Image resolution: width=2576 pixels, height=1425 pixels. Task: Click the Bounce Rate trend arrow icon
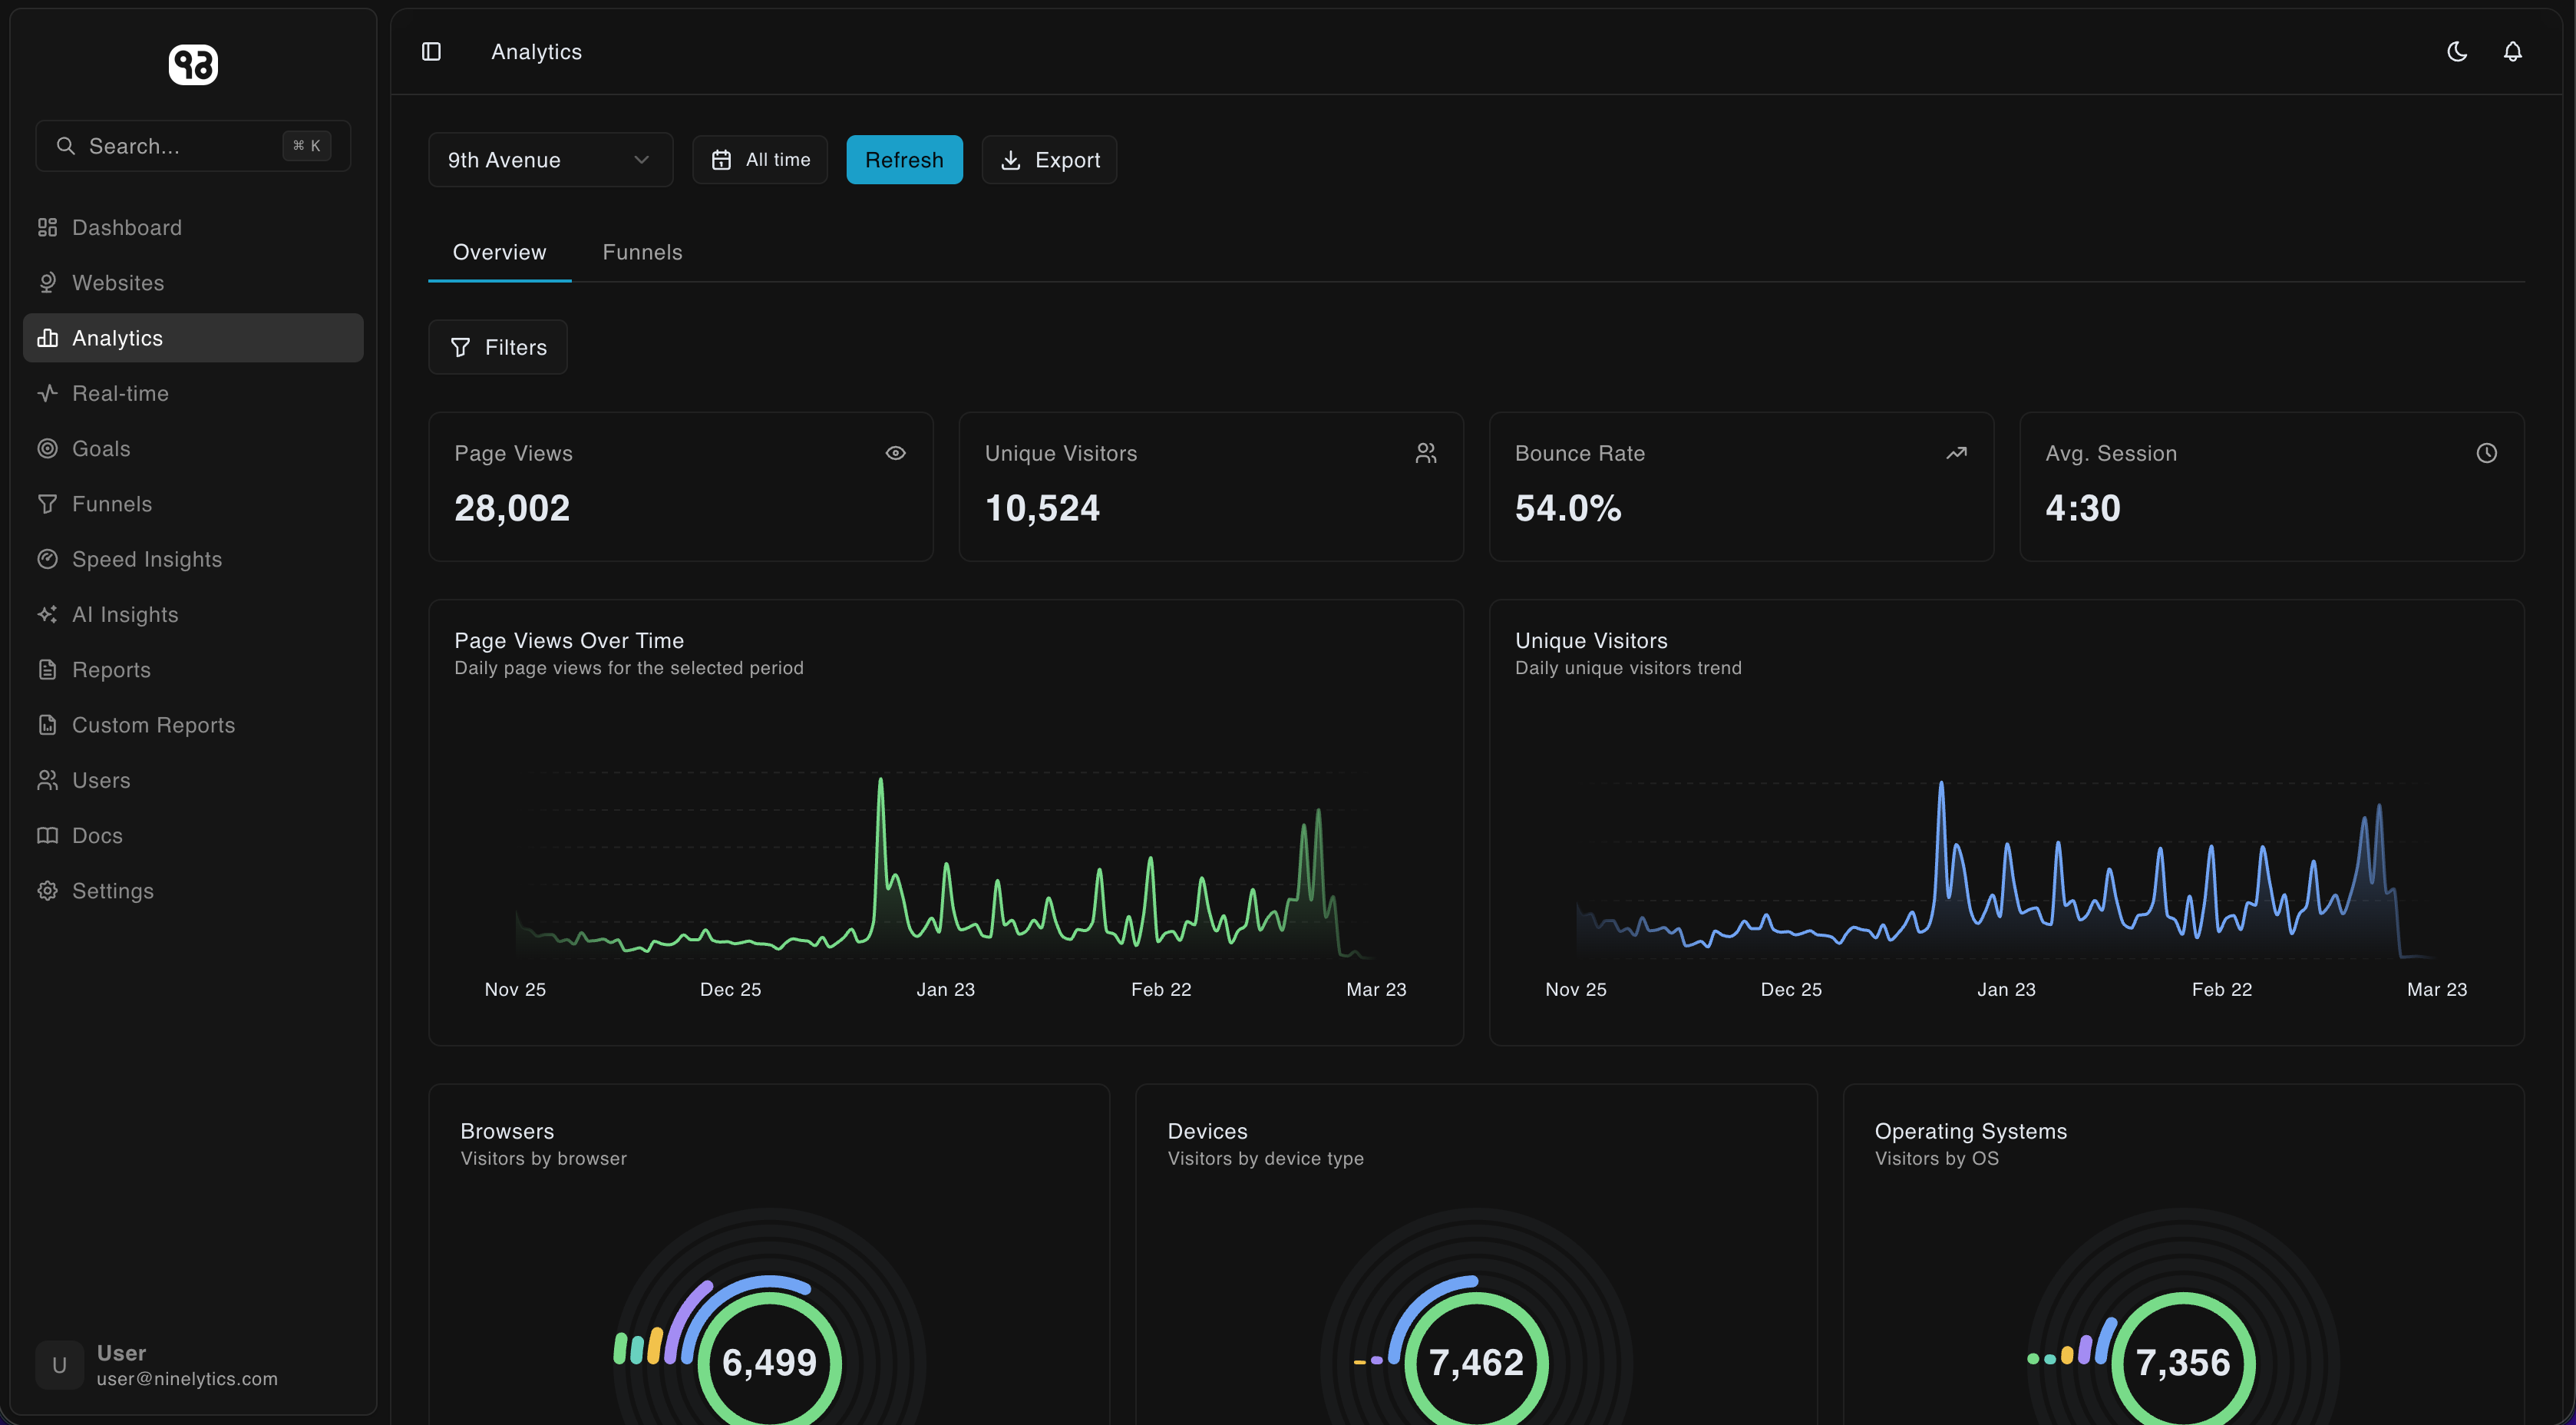(1956, 453)
